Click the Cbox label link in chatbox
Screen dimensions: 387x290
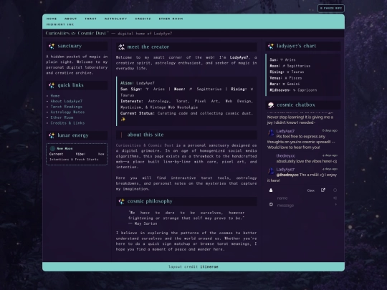tap(311, 190)
